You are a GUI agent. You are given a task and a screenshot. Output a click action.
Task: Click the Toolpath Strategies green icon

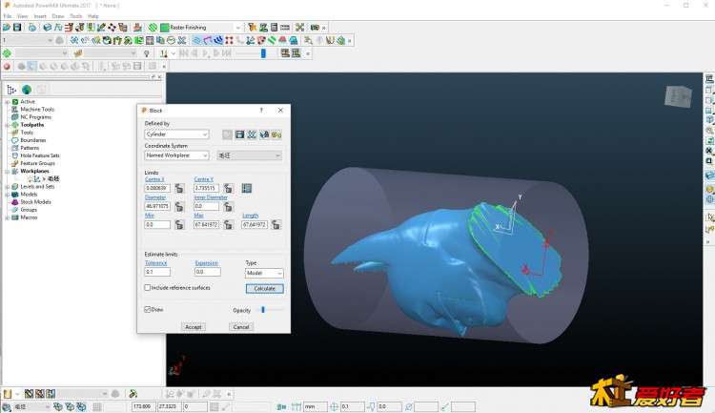pyautogui.click(x=153, y=28)
